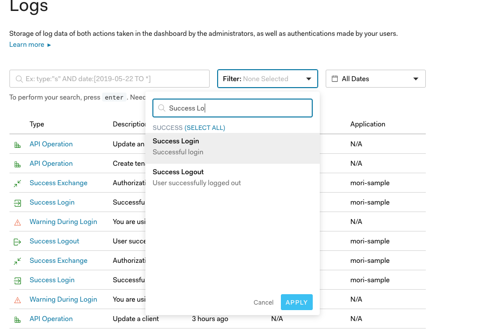Screen dimensions: 499x333
Task: Click the Success Logout row icon
Action: pos(17,242)
